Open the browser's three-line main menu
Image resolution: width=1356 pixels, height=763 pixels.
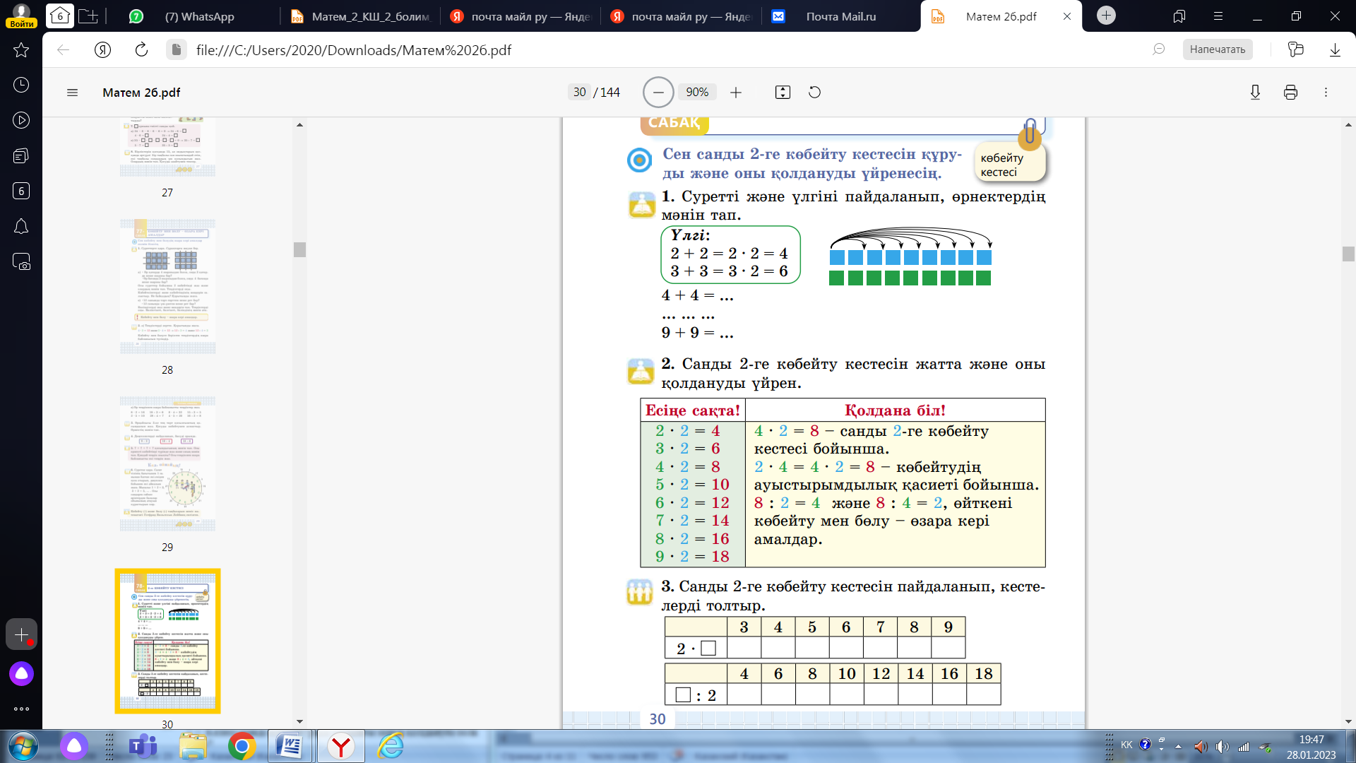pos(1218,16)
